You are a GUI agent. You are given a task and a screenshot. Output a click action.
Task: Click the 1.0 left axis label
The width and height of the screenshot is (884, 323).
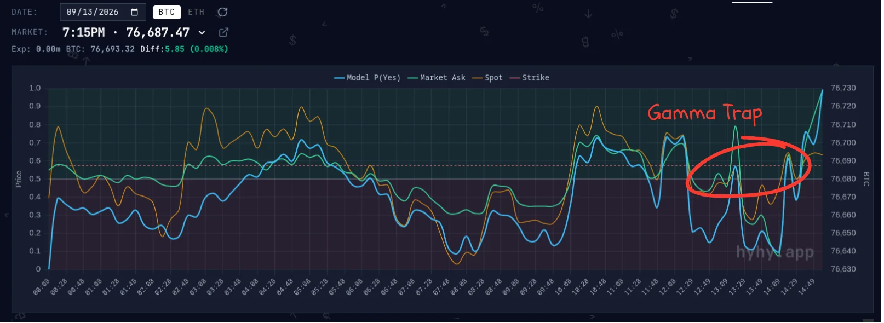point(35,88)
